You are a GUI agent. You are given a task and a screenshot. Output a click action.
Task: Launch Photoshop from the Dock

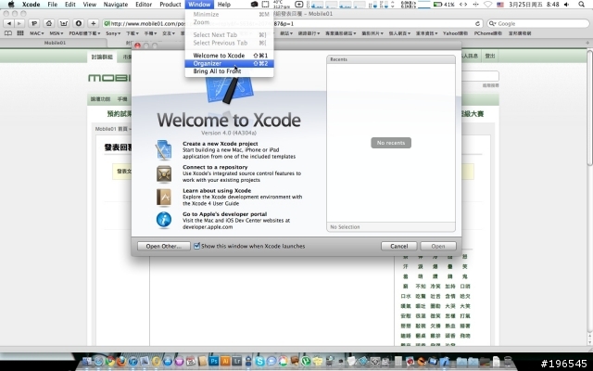(214, 361)
